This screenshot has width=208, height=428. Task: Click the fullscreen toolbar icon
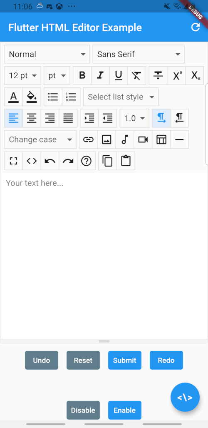pyautogui.click(x=13, y=161)
